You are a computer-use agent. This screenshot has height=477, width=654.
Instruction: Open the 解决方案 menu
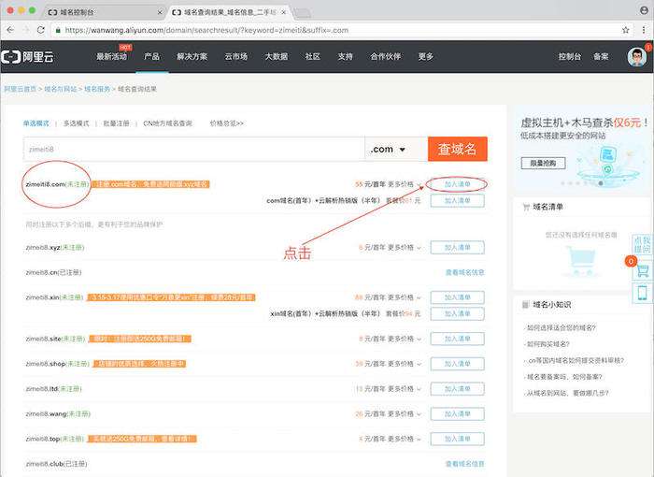pos(192,56)
